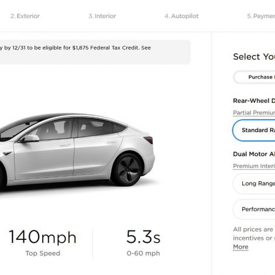
Task: Click the Rear-Wheel Drive section label
Action: pyautogui.click(x=254, y=101)
